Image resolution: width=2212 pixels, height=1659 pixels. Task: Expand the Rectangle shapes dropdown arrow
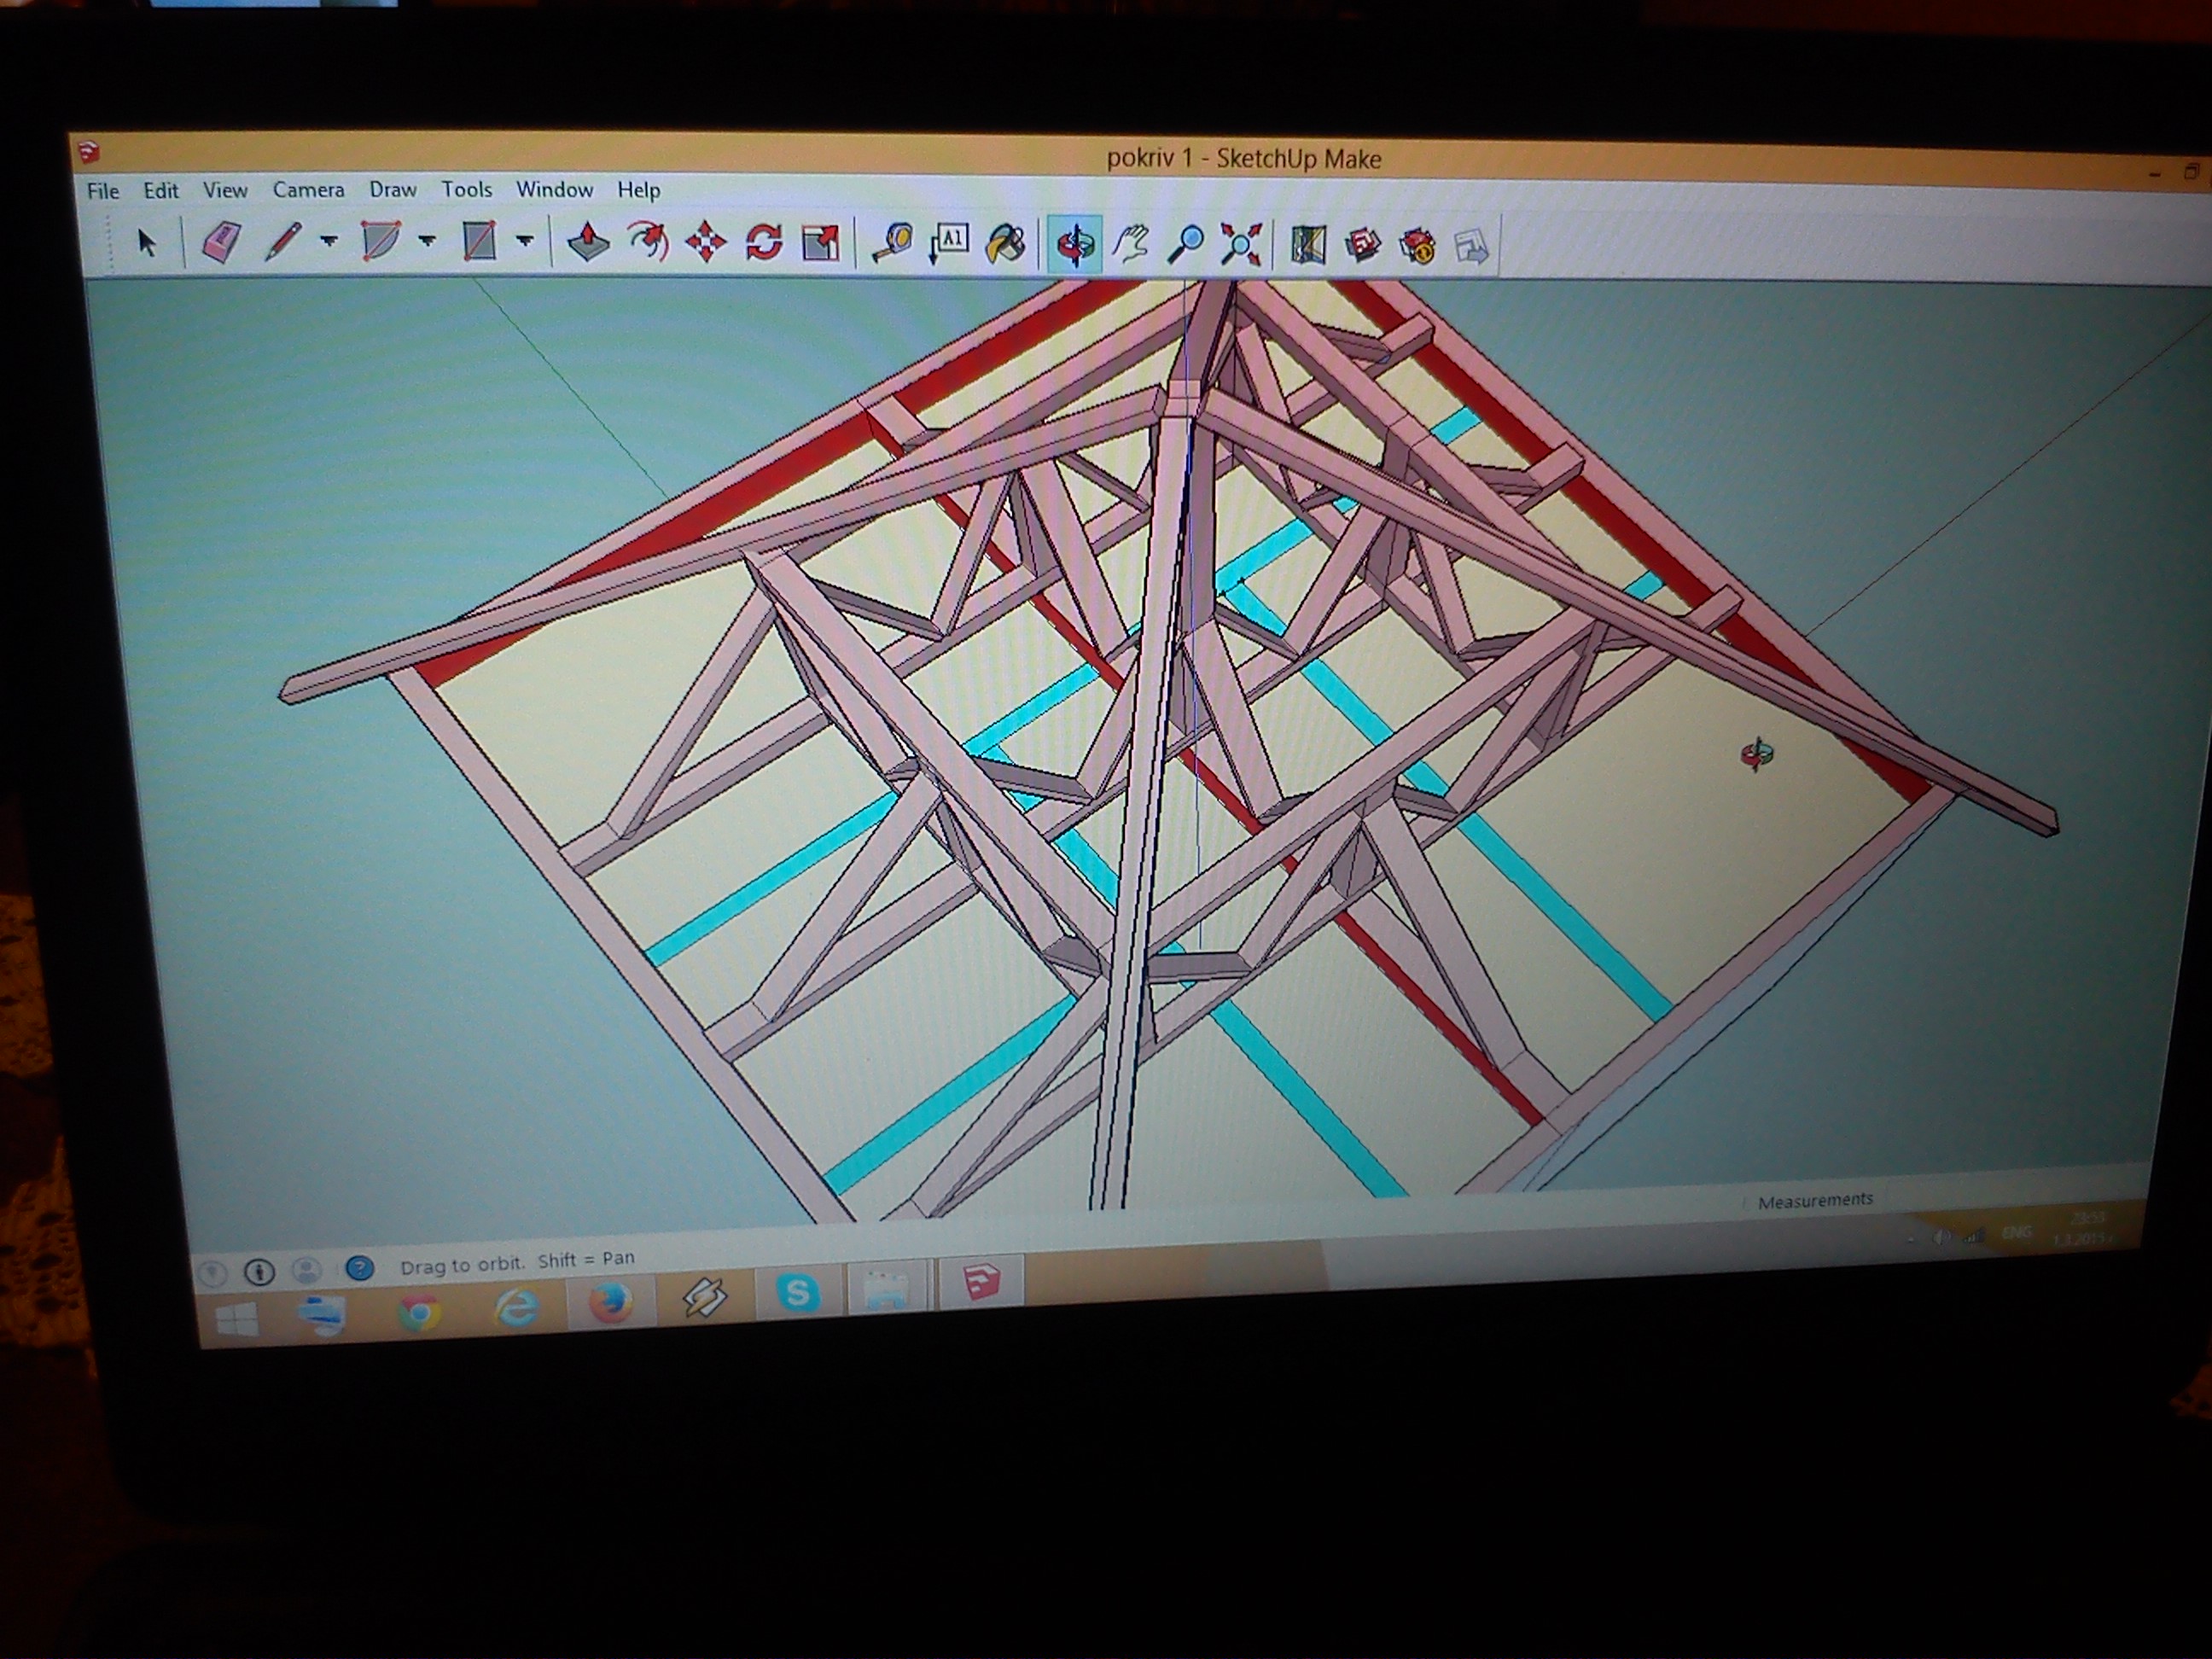coord(524,241)
